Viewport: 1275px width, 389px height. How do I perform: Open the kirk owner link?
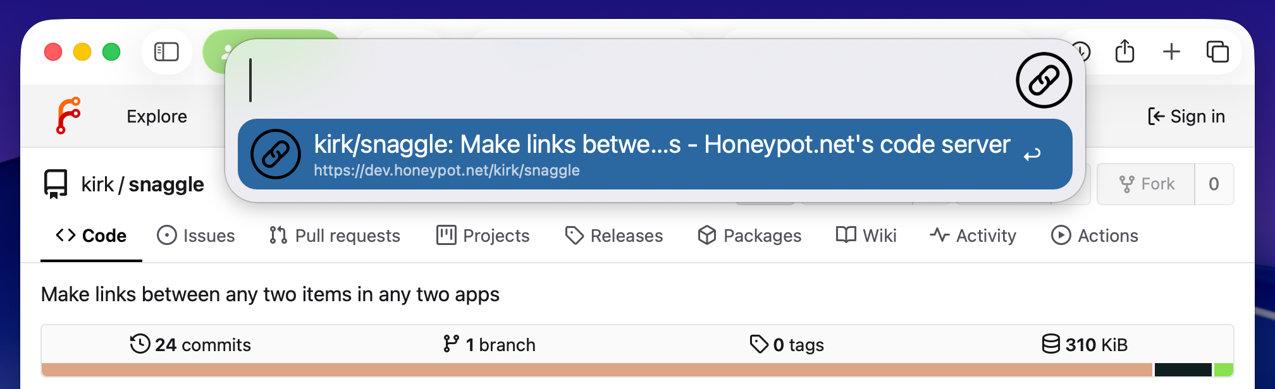[97, 184]
